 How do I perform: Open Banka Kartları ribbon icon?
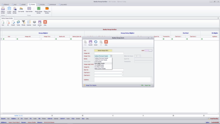tap(14, 10)
